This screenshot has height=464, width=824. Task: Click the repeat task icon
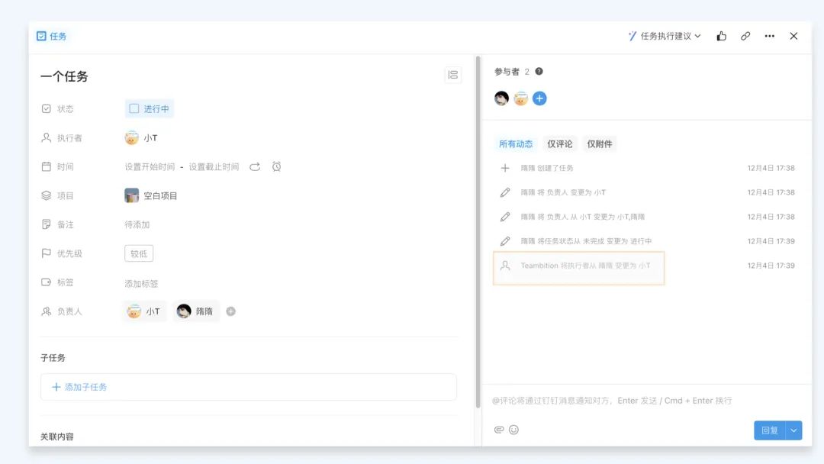(255, 166)
